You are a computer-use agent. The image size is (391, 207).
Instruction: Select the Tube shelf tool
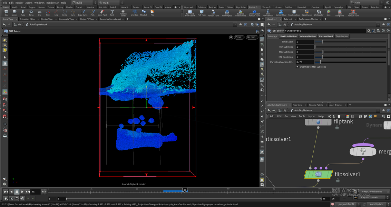coord(23,13)
